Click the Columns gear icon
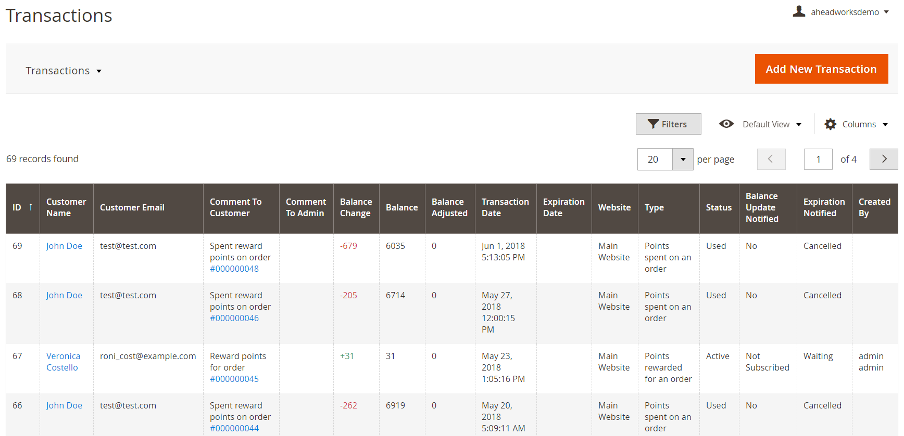Viewport: 904px width, 436px height. 830,124
